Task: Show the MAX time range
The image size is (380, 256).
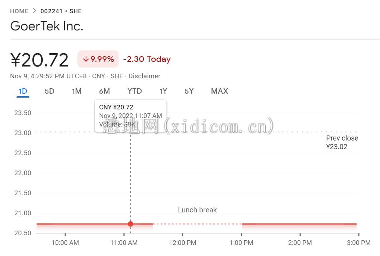Action: [219, 91]
